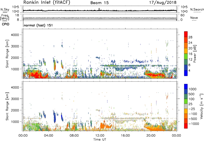Click the "−100" Velocity colorbar tick
This screenshot has height=141, width=204.
[193, 114]
